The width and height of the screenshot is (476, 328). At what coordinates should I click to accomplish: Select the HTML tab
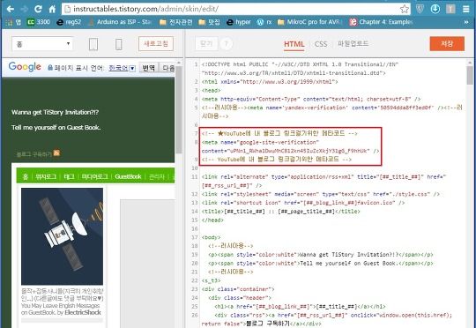tap(294, 44)
